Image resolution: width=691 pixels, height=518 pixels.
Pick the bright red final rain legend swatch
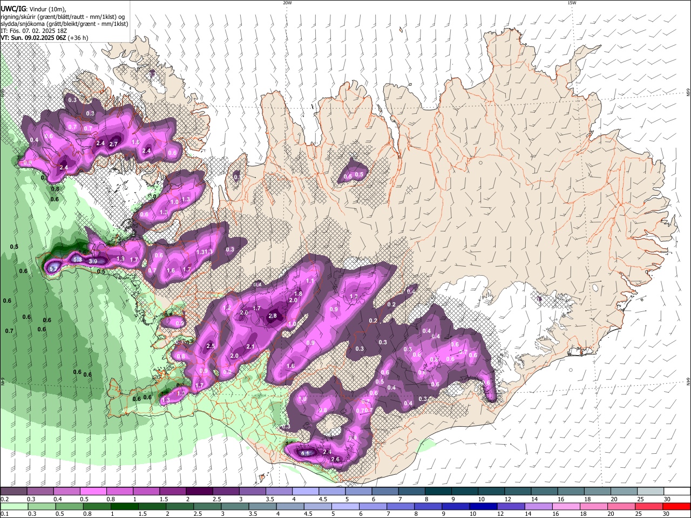tap(676, 506)
